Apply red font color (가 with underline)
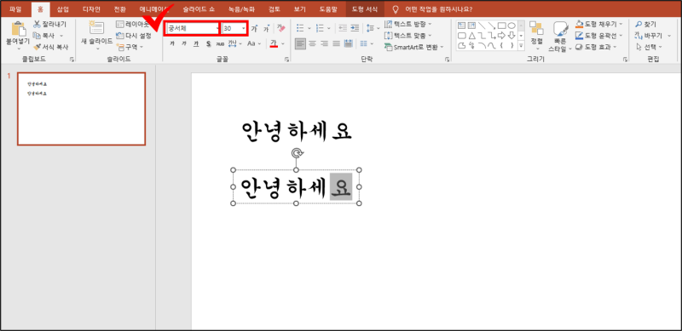682x331 pixels. [x=274, y=43]
